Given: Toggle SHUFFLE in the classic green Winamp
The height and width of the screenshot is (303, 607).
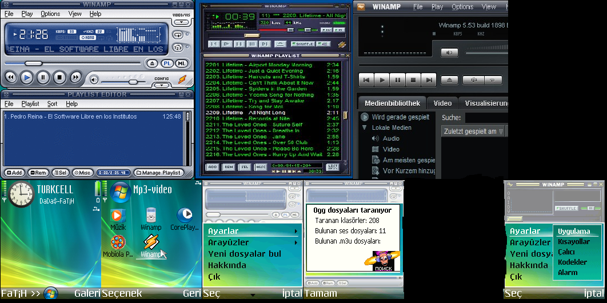Looking at the screenshot, I should pyautogui.click(x=303, y=44).
